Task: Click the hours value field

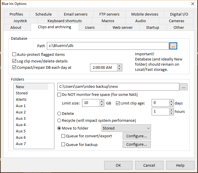Action: click(x=161, y=111)
